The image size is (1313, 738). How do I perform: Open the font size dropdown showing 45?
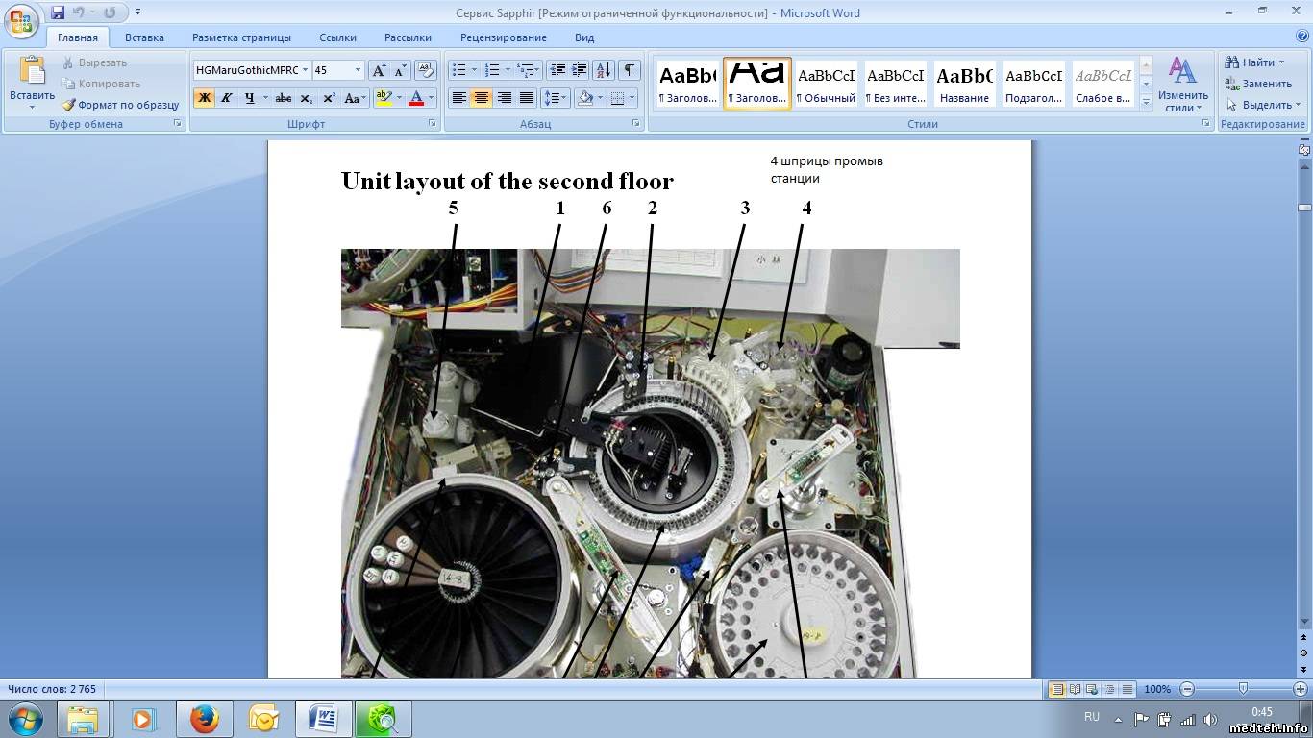click(x=358, y=70)
